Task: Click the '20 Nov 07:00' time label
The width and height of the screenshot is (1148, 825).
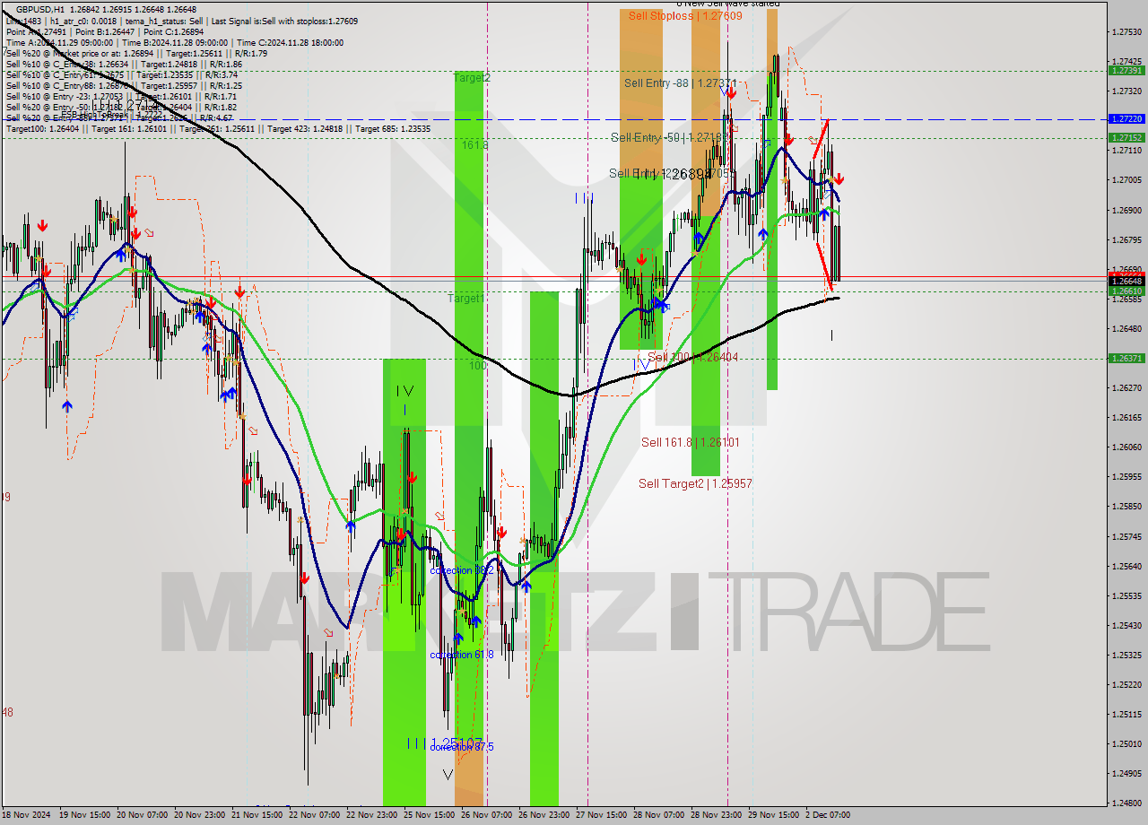Action: 143,815
